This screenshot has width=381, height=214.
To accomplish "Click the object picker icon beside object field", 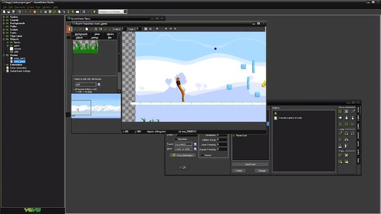I will [99, 84].
